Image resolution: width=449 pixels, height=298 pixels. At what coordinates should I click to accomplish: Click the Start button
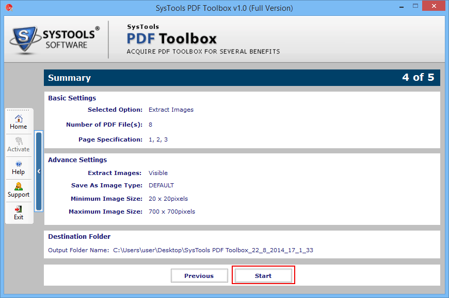click(263, 276)
